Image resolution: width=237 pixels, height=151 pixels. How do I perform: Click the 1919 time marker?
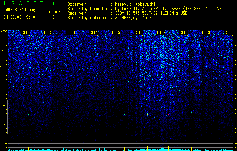(x=206, y=32)
